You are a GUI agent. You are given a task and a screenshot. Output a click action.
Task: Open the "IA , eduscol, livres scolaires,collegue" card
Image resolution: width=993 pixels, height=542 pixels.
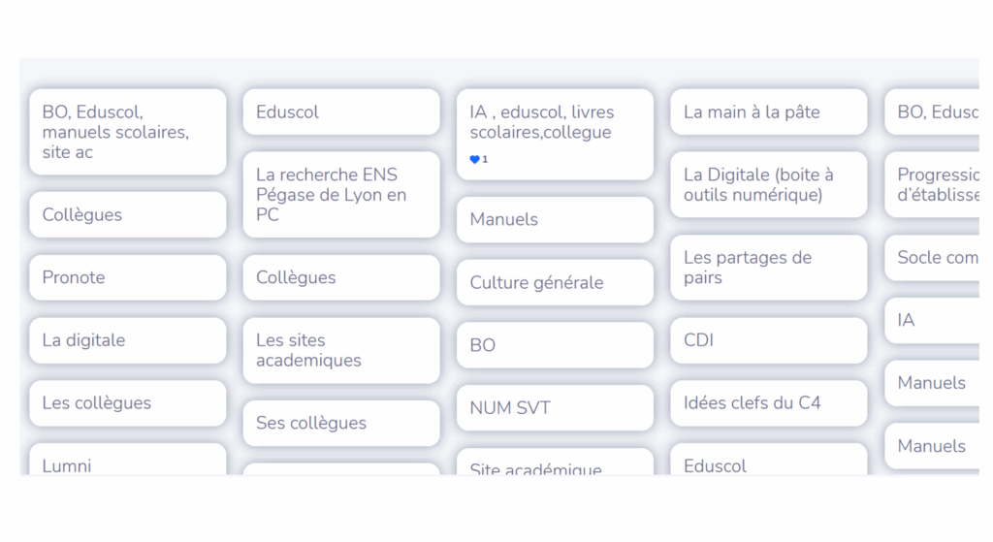555,134
